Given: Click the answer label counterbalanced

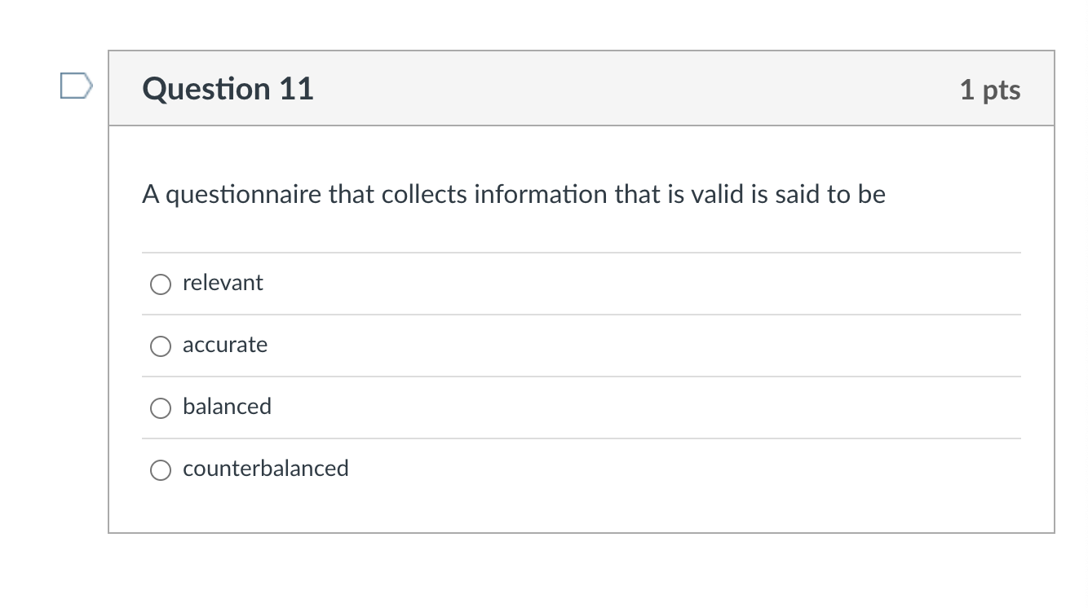Looking at the screenshot, I should [x=266, y=469].
